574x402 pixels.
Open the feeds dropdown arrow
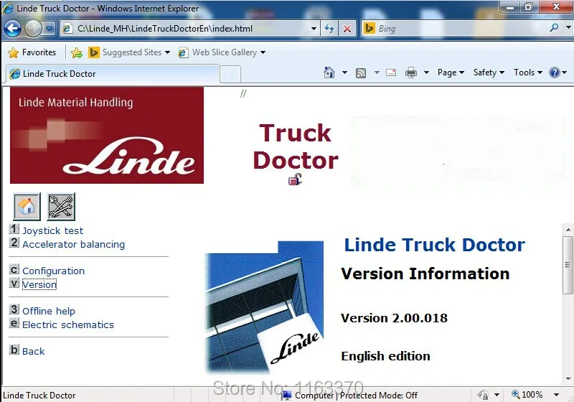[377, 73]
